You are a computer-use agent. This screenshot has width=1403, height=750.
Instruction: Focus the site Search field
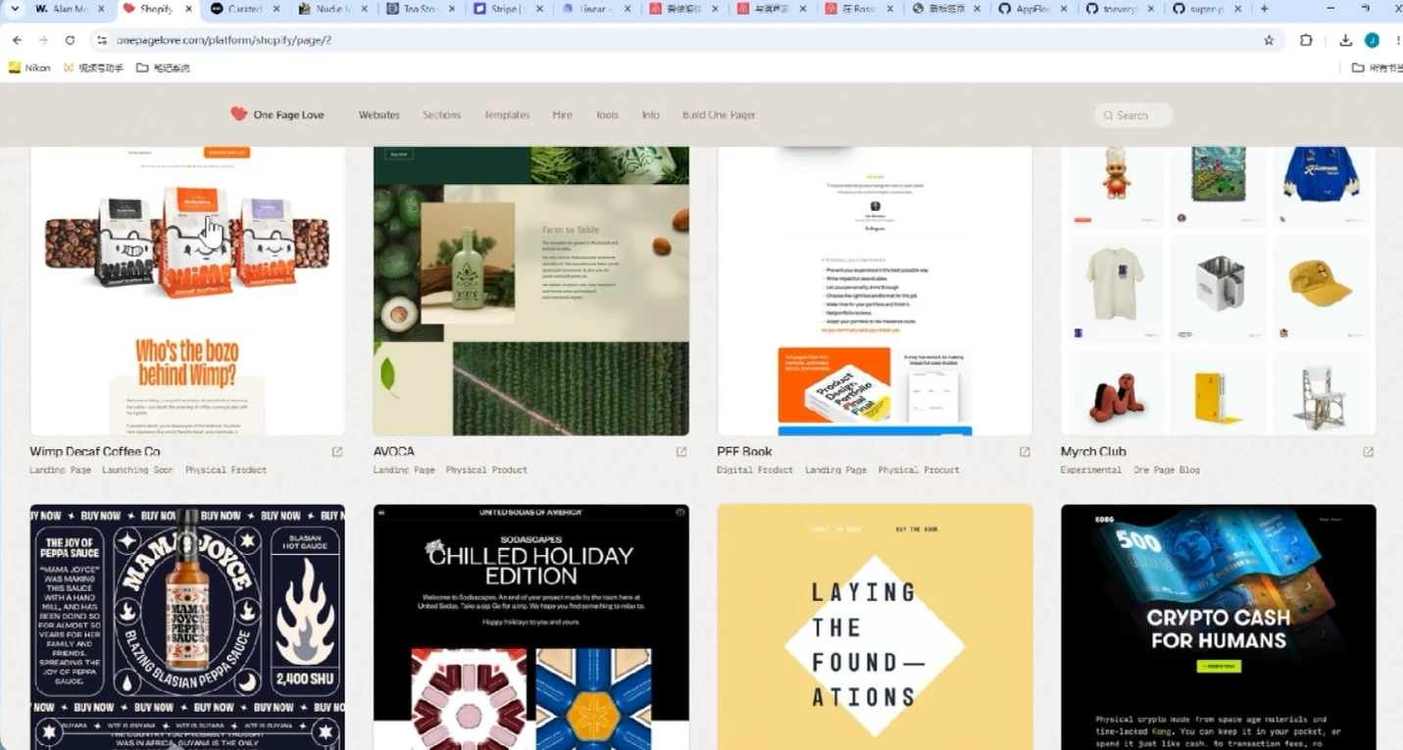1133,116
